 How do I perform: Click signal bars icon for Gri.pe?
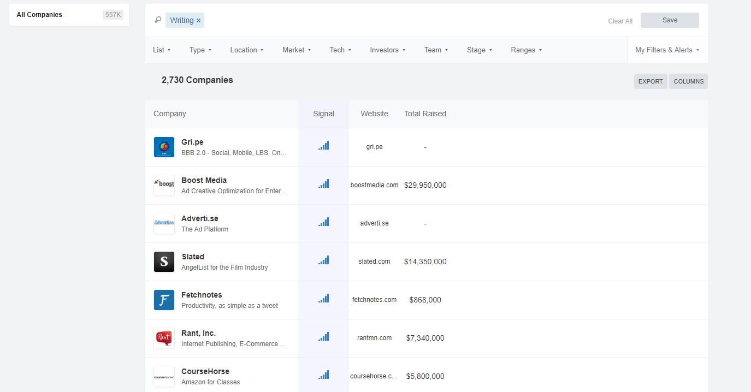[324, 146]
